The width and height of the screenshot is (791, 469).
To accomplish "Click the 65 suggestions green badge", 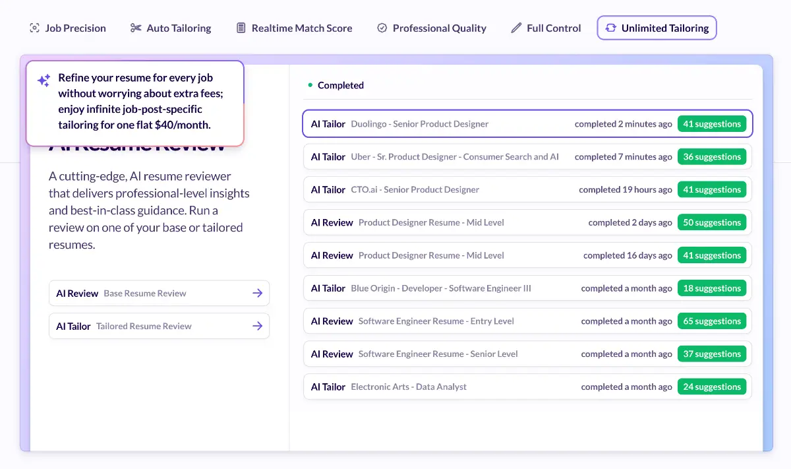I will pos(711,321).
